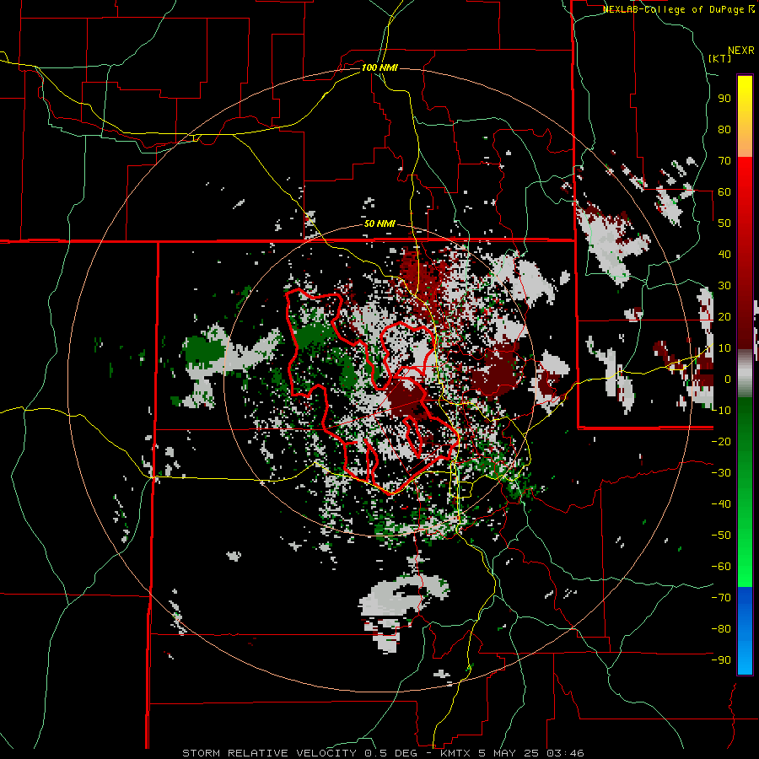The image size is (759, 759).
Task: Click the NEXLAB-College of DuPage credit text
Action: [675, 9]
